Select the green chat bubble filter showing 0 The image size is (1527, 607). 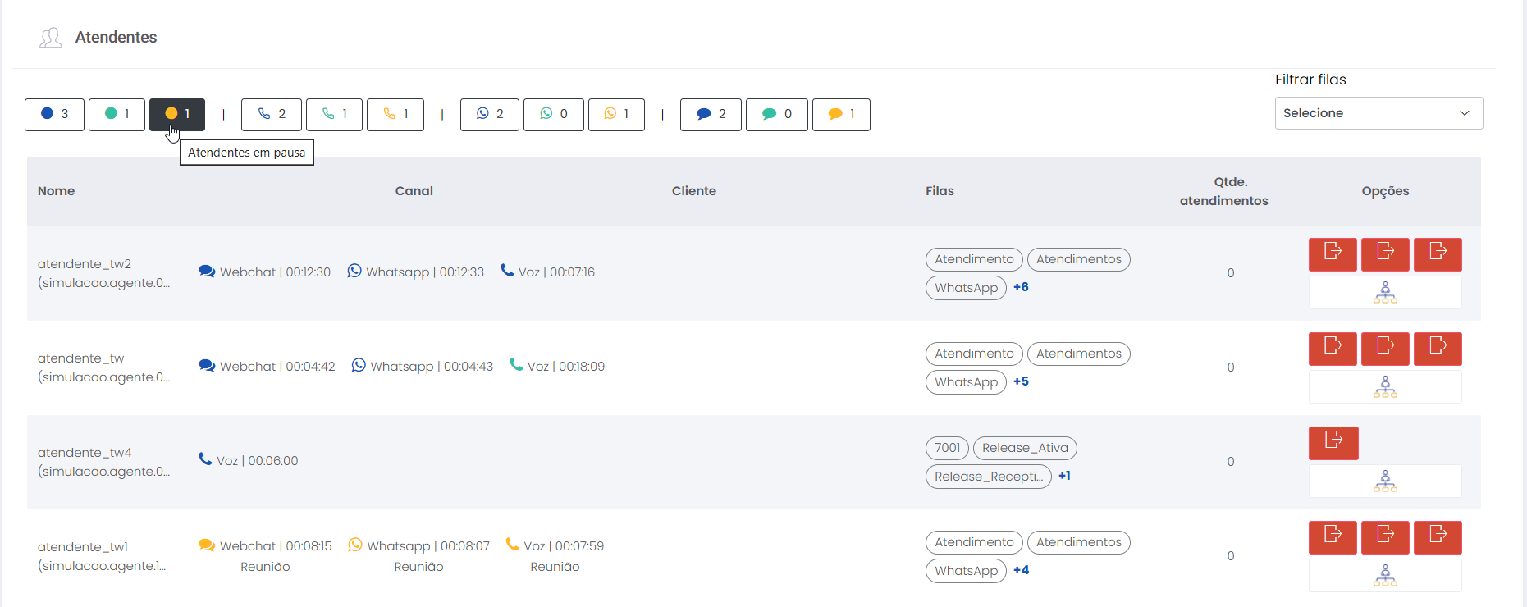click(x=776, y=114)
